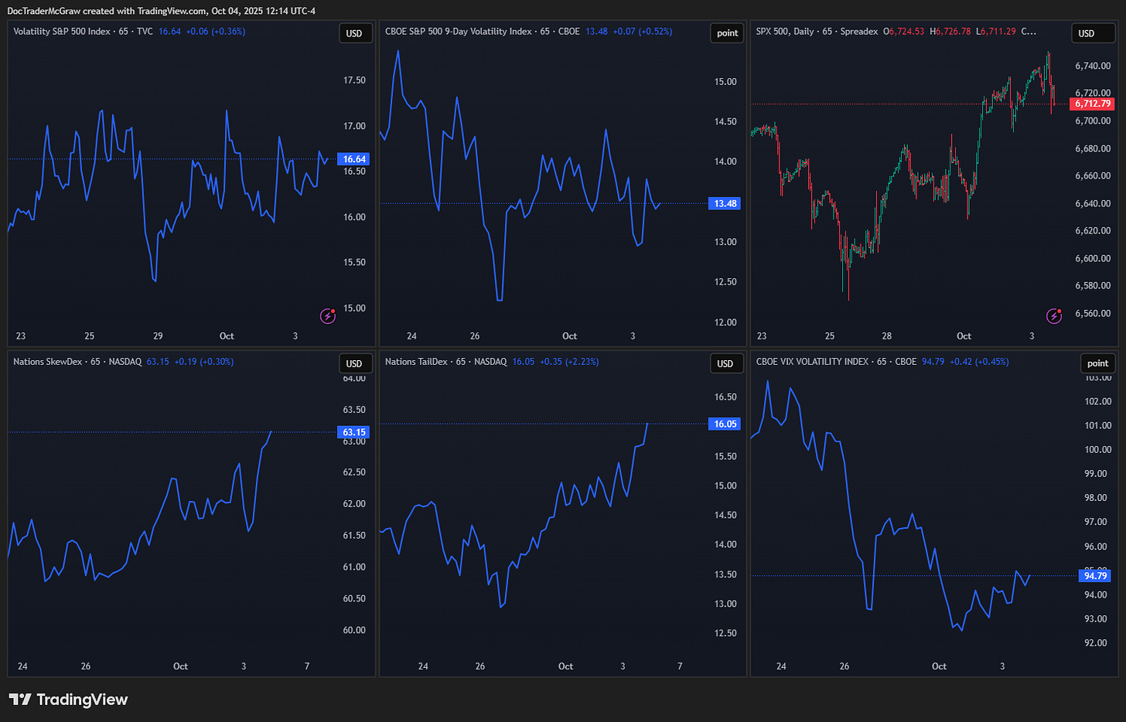Open USD currency selector on Volatility S&P 500 chart

pos(354,33)
